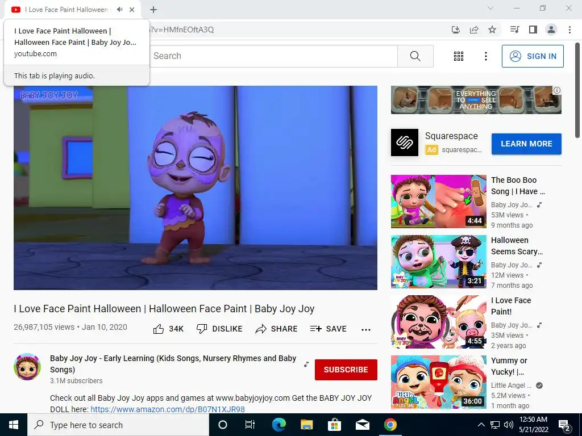This screenshot has height=436, width=582.
Task: Focus the YouTube Search field
Action: point(275,56)
